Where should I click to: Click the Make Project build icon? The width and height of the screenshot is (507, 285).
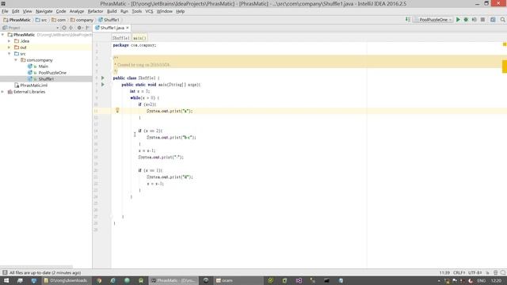pyautogui.click(x=408, y=20)
